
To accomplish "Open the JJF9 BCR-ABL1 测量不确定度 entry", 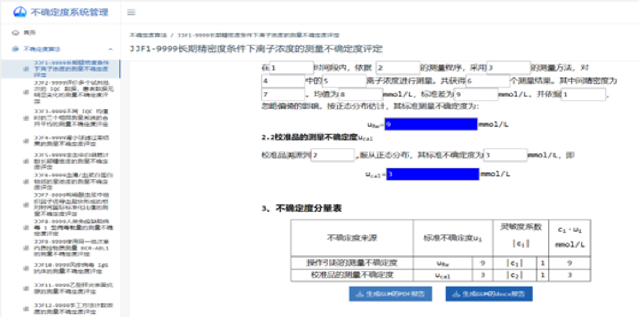I will click(70, 248).
